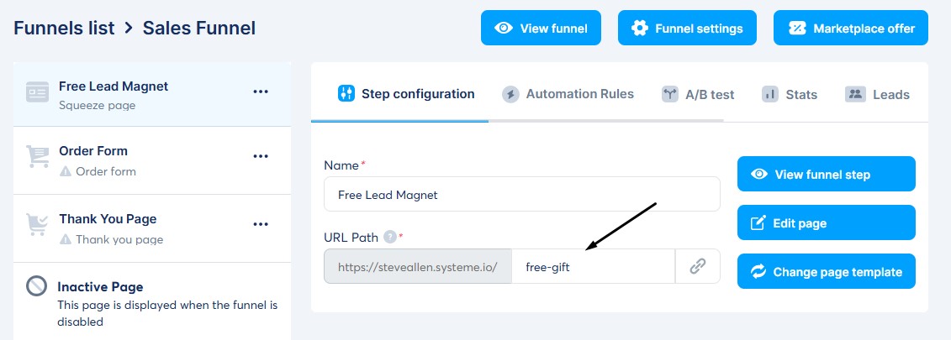The width and height of the screenshot is (951, 340).
Task: Open the A/B test tab
Action: pyautogui.click(x=698, y=94)
